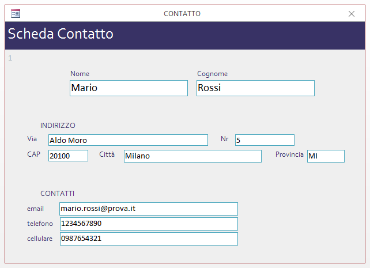Click the Nome label

click(80, 74)
